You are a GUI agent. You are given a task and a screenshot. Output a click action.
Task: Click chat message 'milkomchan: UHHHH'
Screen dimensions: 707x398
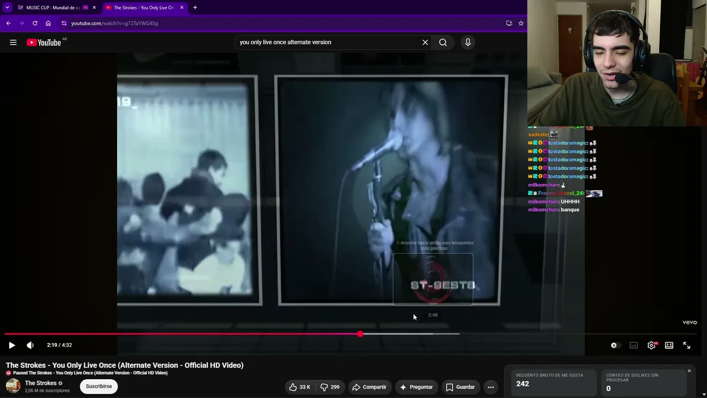(x=554, y=202)
